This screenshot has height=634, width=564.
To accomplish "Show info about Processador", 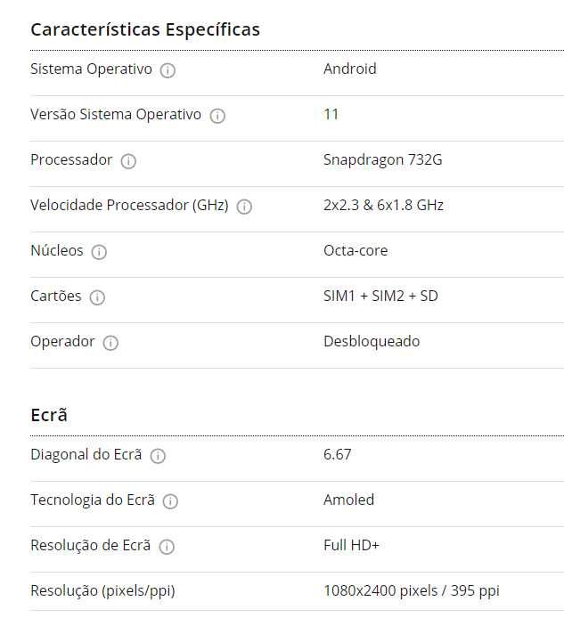I will tap(128, 161).
